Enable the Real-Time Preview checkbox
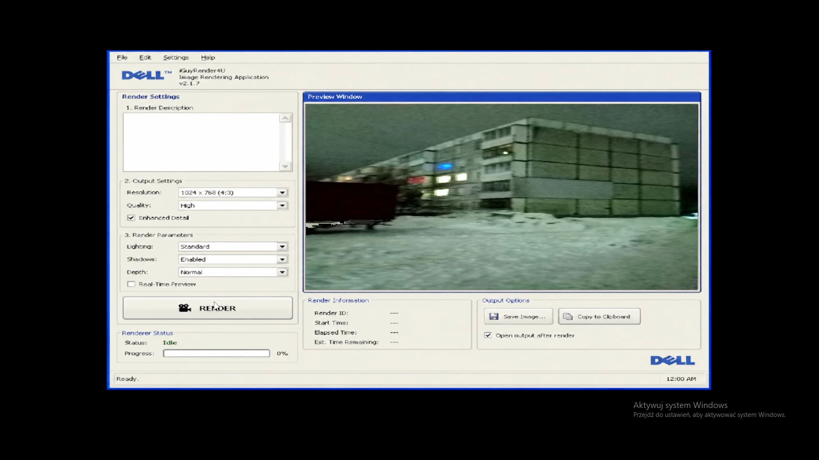819x460 pixels. [131, 284]
